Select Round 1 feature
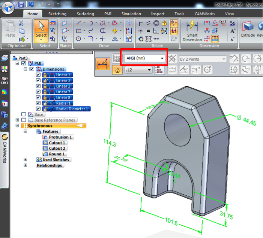This screenshot has height=238, width=263. (55, 154)
